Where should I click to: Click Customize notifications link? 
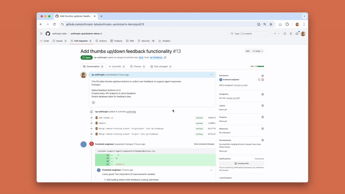(x=259, y=159)
